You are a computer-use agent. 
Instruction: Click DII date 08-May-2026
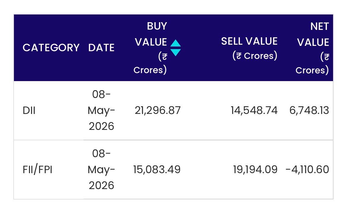101,110
